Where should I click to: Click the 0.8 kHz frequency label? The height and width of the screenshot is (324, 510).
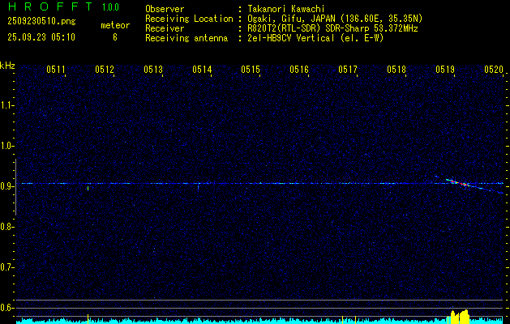(6, 227)
